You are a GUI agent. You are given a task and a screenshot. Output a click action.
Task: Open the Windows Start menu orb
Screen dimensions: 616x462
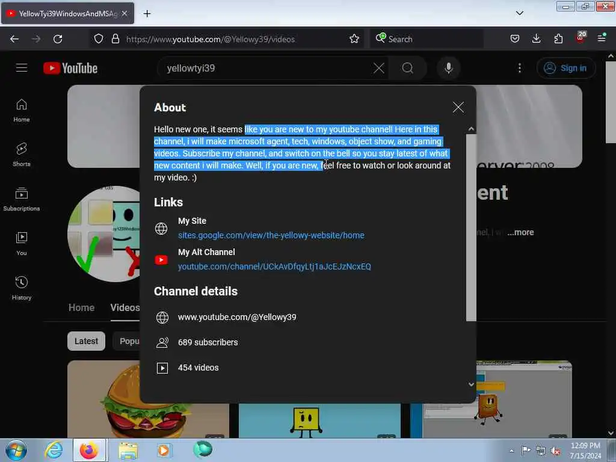click(16, 450)
